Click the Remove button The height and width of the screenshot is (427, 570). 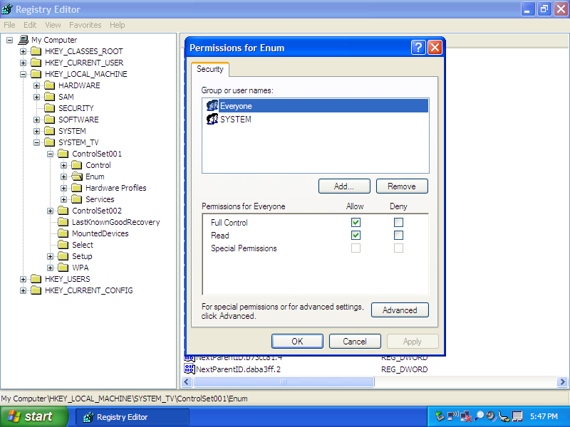tap(402, 186)
